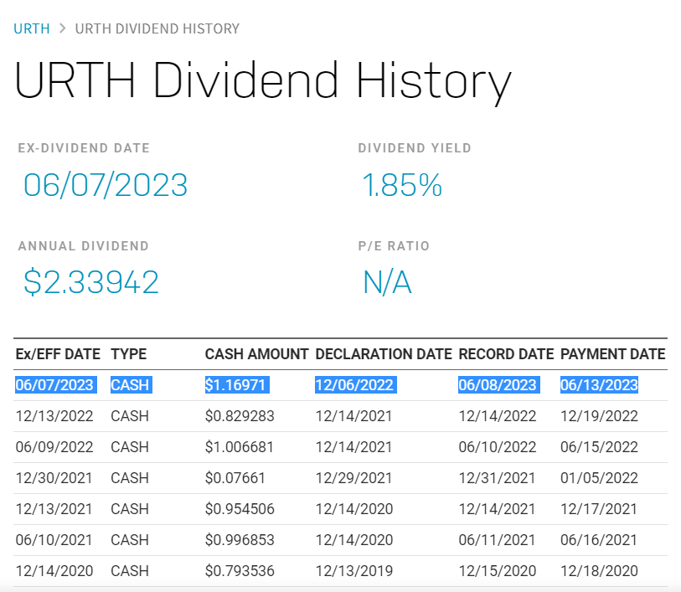Click the CASH AMOUNT column header

point(256,354)
